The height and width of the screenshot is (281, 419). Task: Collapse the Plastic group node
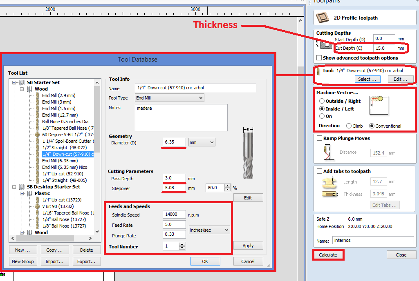pos(22,193)
